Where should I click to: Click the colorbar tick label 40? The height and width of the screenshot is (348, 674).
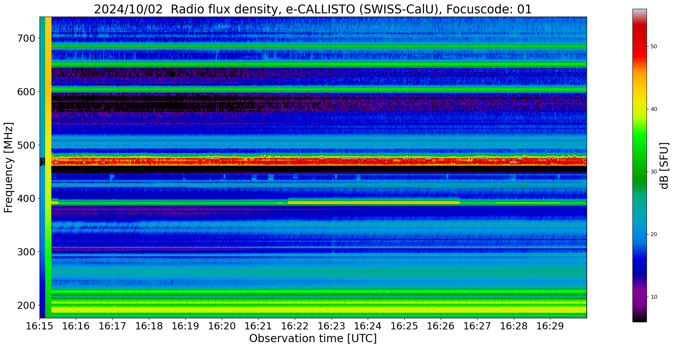(x=654, y=109)
